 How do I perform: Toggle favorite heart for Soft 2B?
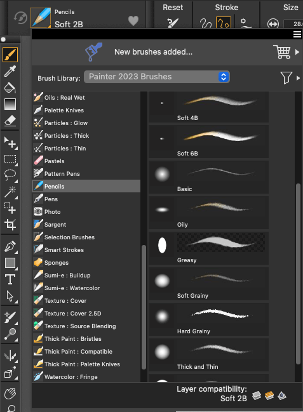pos(133,21)
